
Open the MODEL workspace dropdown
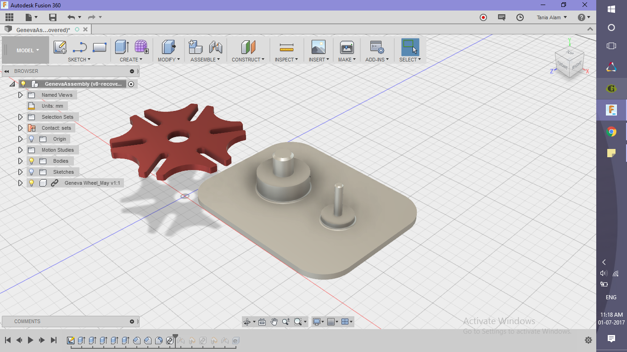coord(28,50)
